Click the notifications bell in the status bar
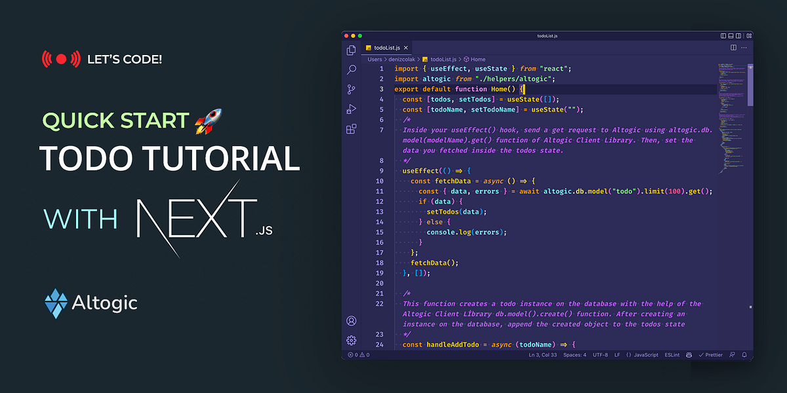This screenshot has width=787, height=393. 744,354
